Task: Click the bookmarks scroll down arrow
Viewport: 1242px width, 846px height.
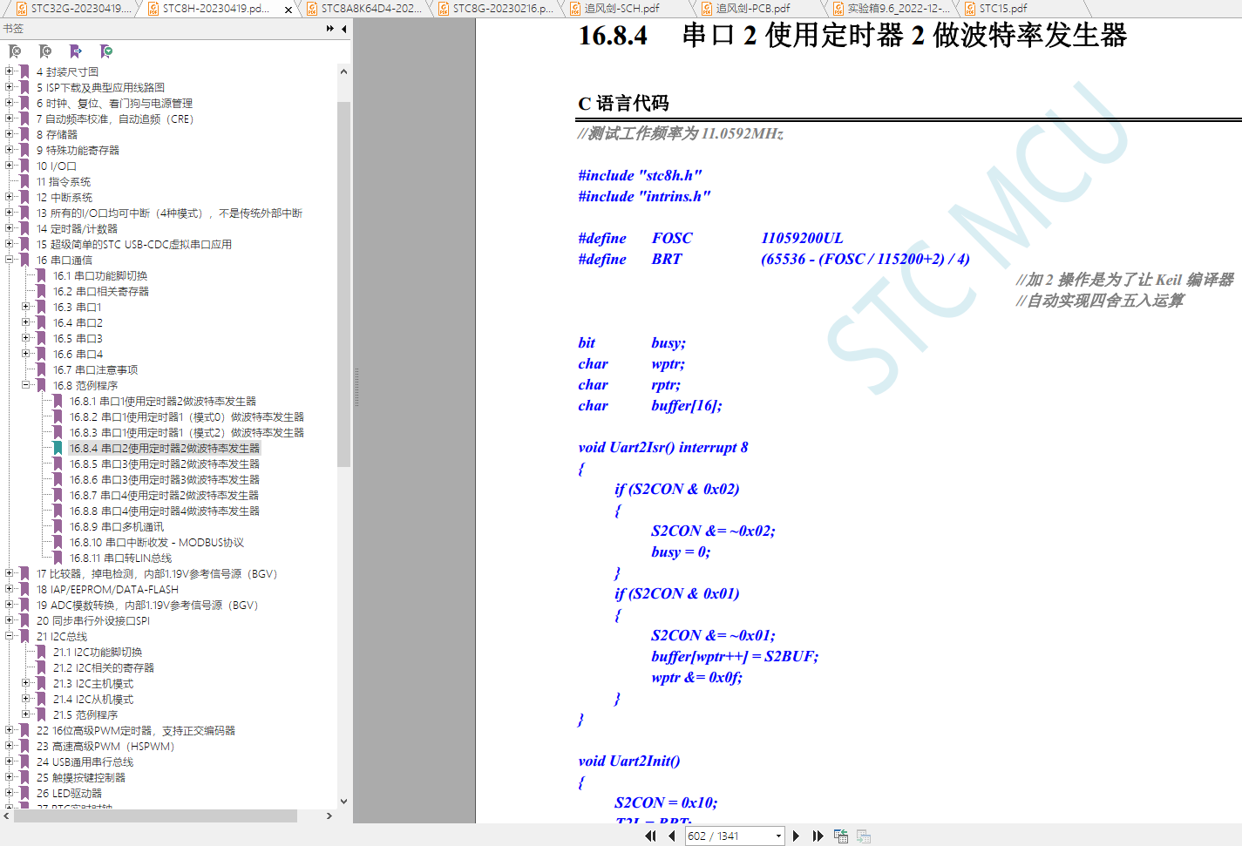Action: (x=343, y=802)
